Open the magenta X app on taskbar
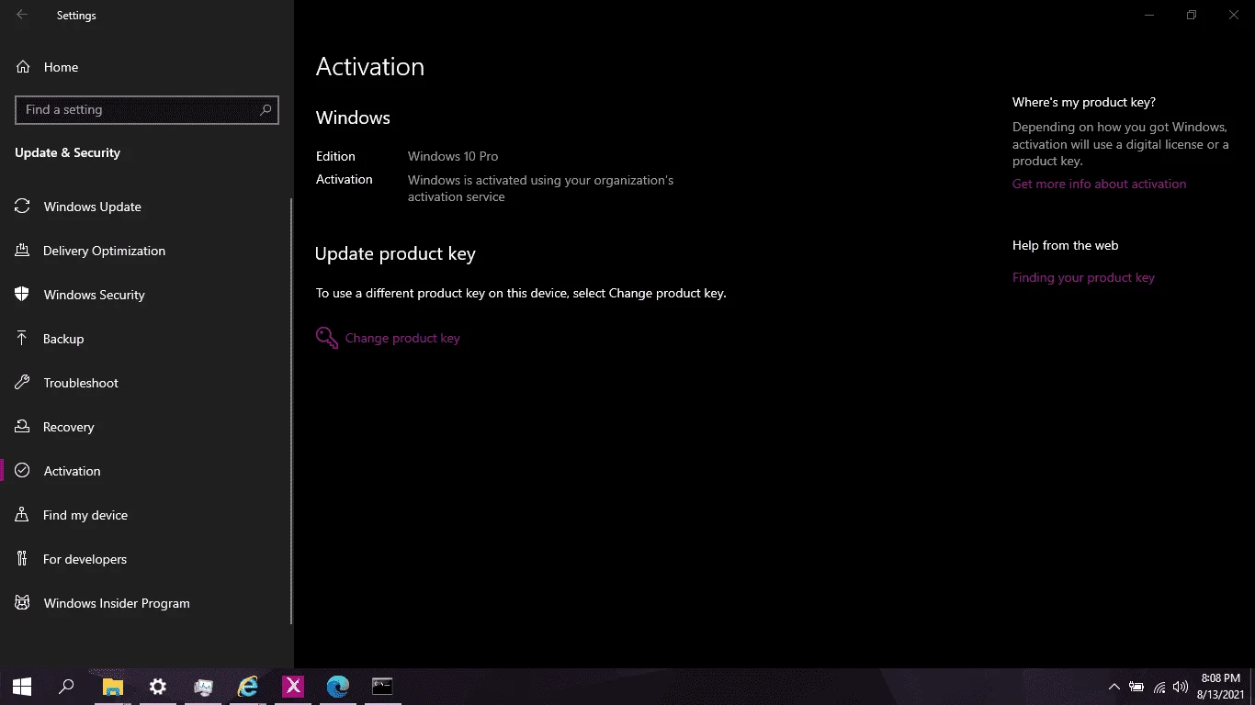1255x705 pixels. [x=293, y=687]
